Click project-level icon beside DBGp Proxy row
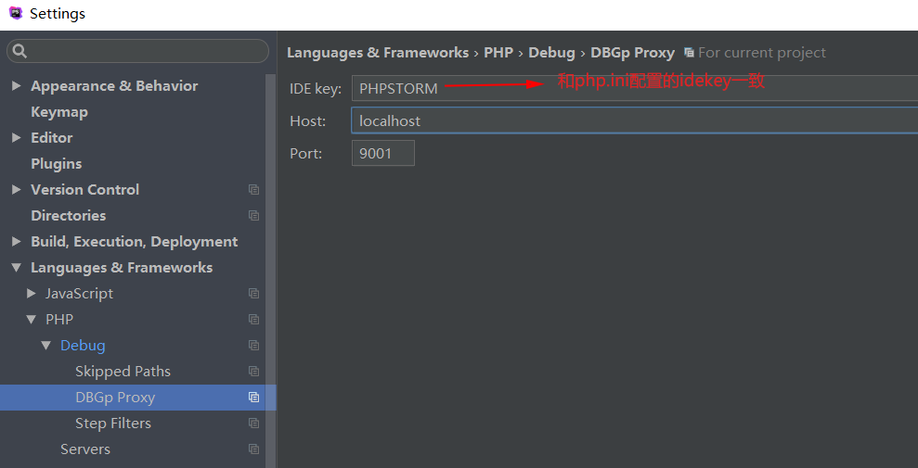Screen dimensions: 918x468 click(x=253, y=398)
